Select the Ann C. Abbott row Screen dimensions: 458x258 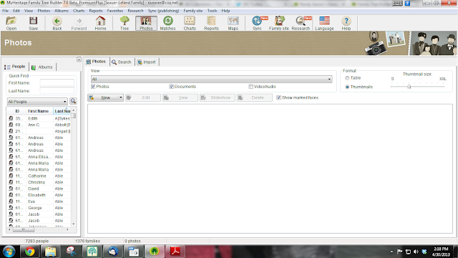pyautogui.click(x=39, y=125)
